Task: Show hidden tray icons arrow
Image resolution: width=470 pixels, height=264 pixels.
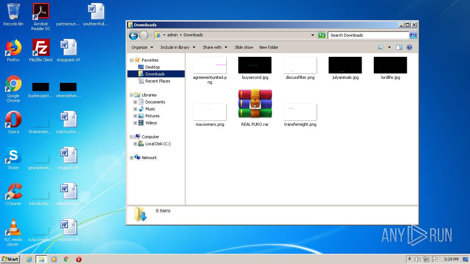Action: [409, 259]
